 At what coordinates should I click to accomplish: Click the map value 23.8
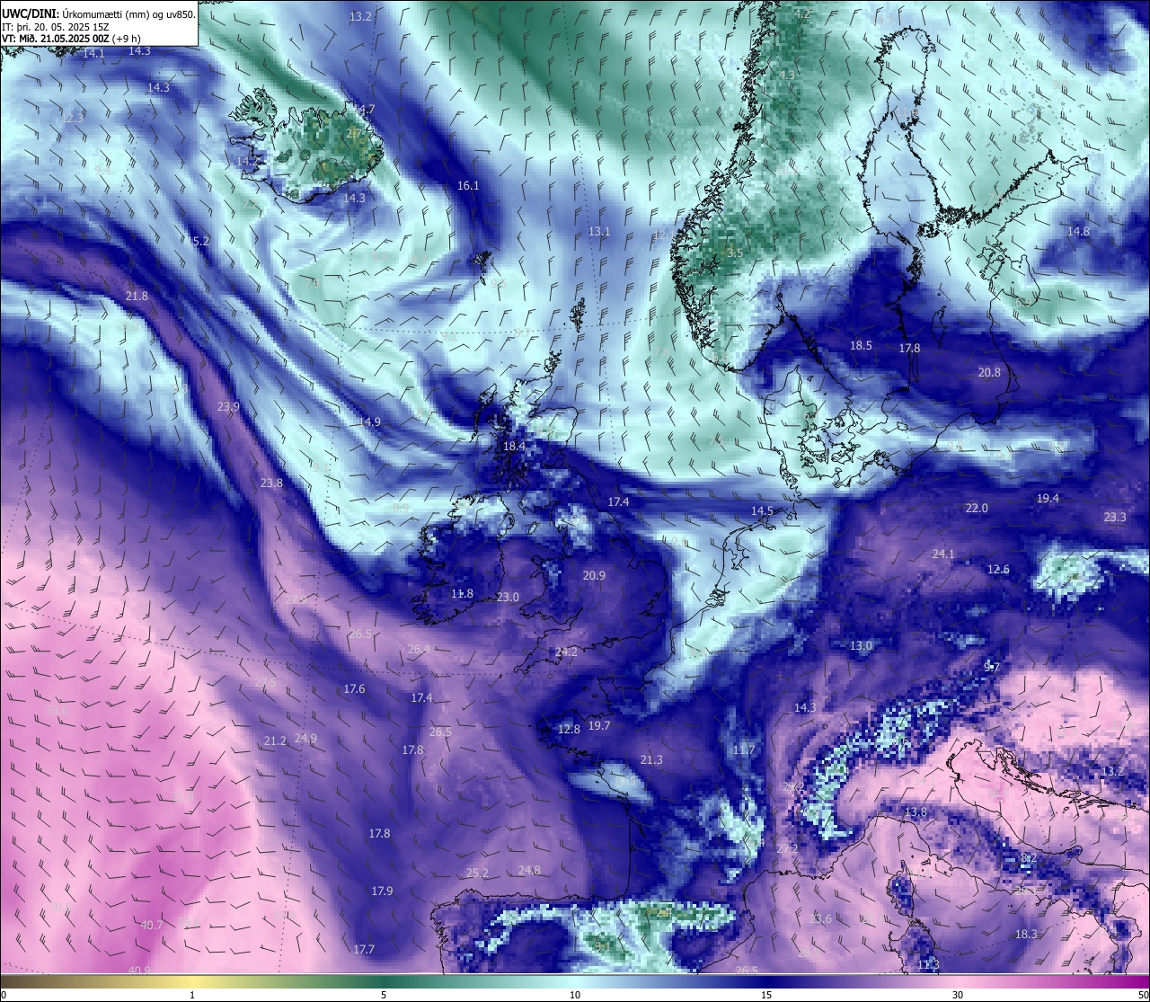click(271, 483)
